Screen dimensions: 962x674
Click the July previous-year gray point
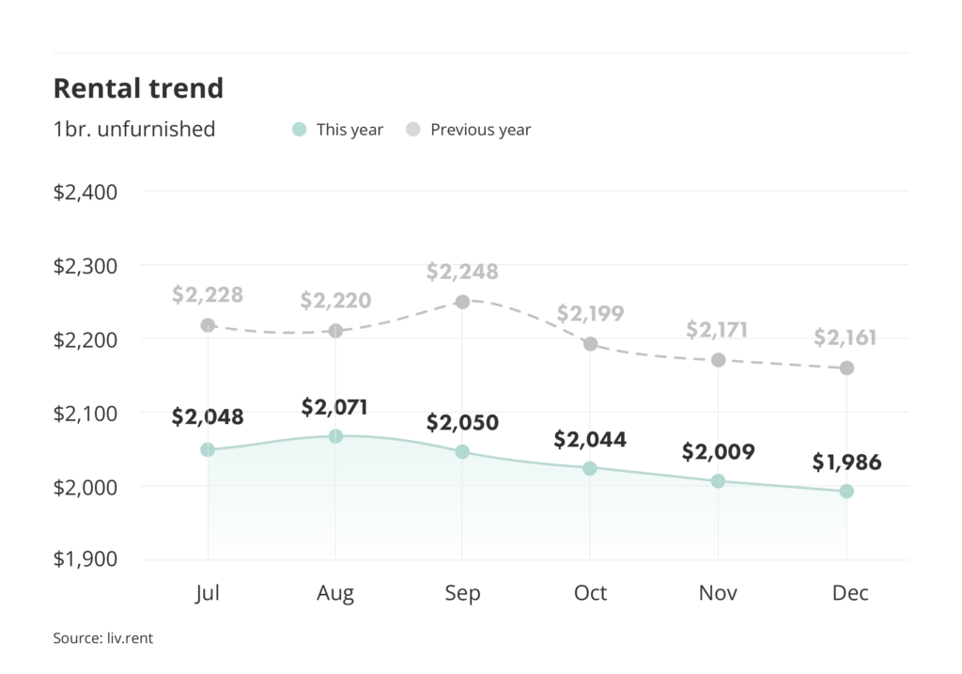point(208,325)
